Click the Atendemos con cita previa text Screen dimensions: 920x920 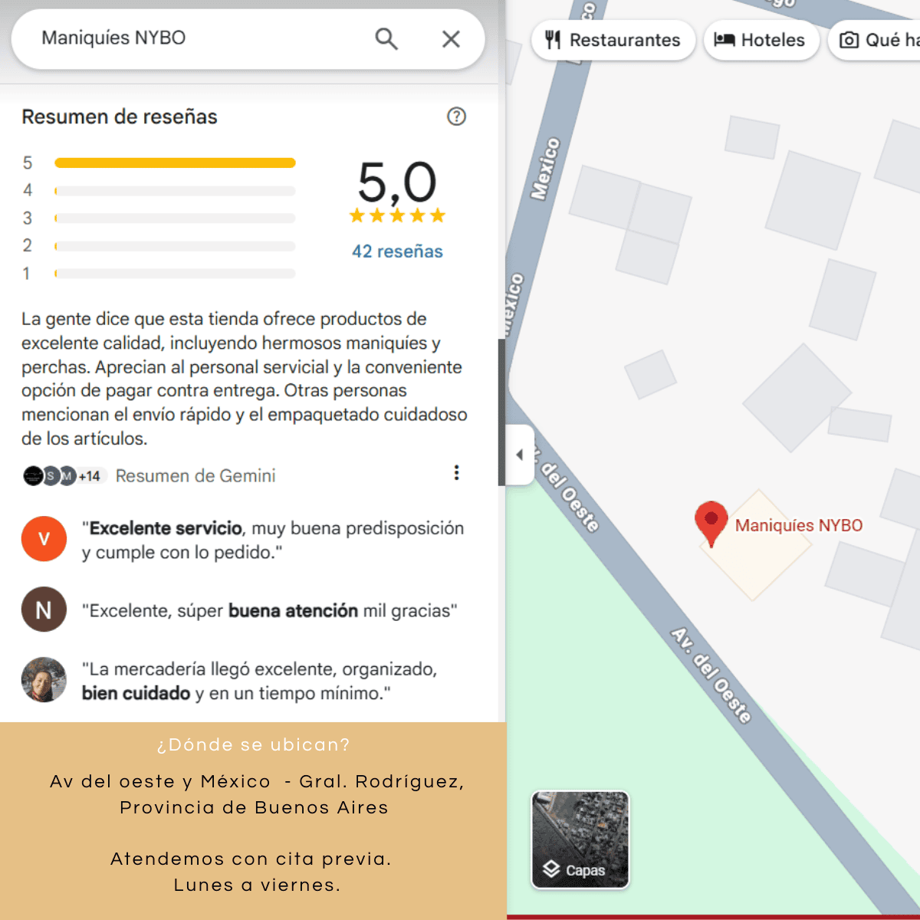251,859
